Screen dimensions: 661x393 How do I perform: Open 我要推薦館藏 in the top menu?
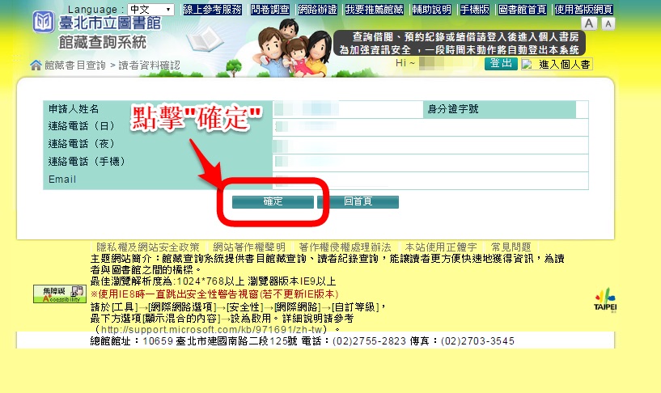pos(375,9)
